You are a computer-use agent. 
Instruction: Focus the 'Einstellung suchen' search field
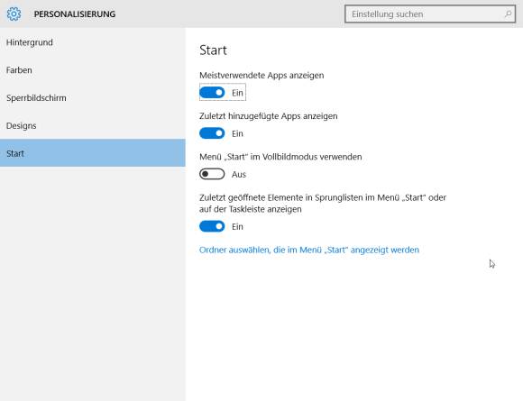coord(430,14)
